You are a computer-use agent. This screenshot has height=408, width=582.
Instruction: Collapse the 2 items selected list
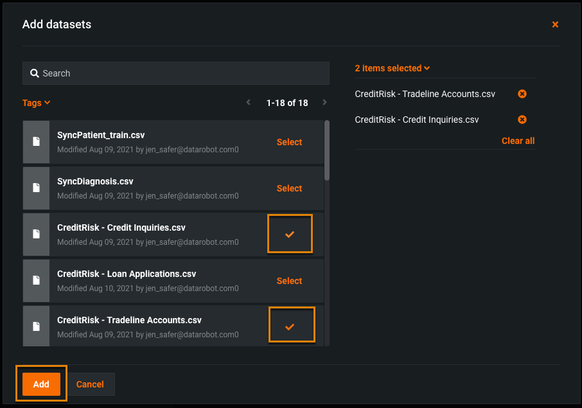392,68
